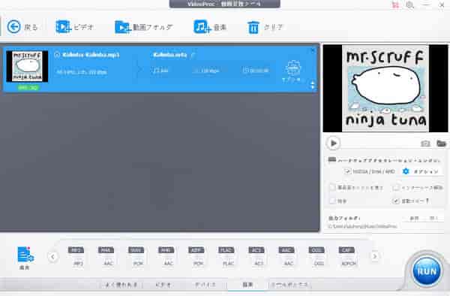Viewport: 450px width, 296px height.
Task: Add a 動画フォルダ video folder
Action: (x=123, y=27)
